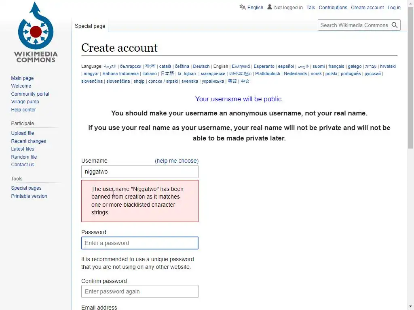Switch language to українська

tap(213, 81)
